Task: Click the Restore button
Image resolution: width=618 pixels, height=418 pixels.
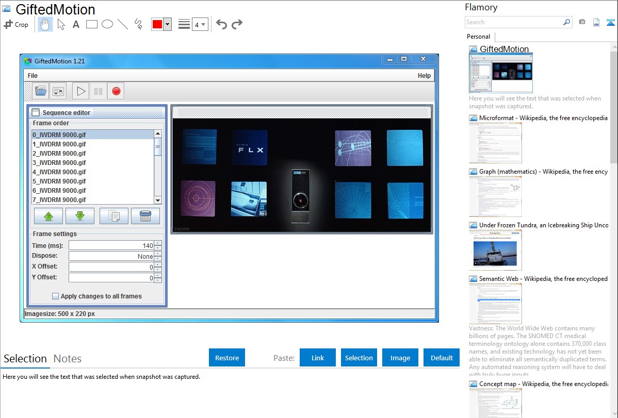Action: pos(227,358)
